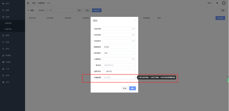The image size is (229, 111).
Task: Open the 日志 log icon in sidebar
Action: (x=3, y=82)
